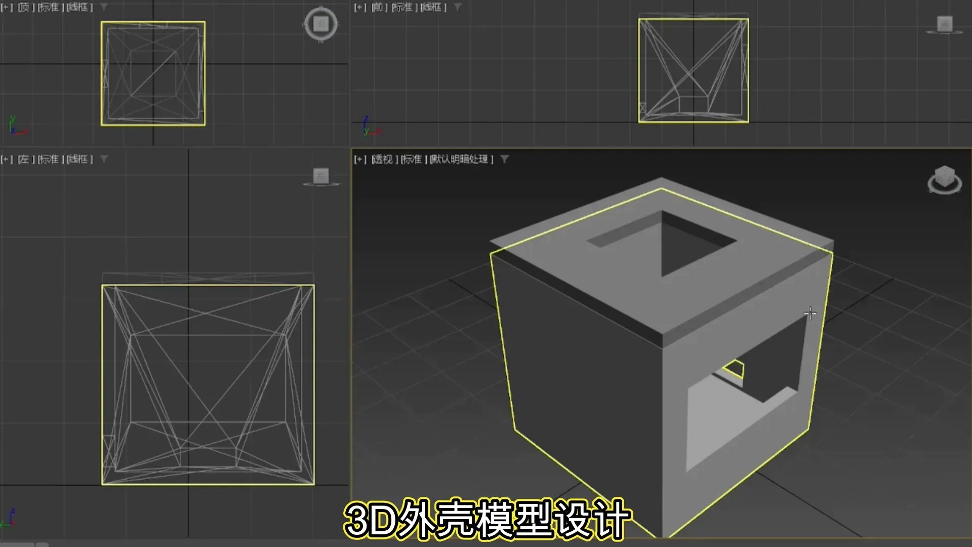
Task: Open the 标准 menu of the Top viewport
Action: pyautogui.click(x=49, y=7)
